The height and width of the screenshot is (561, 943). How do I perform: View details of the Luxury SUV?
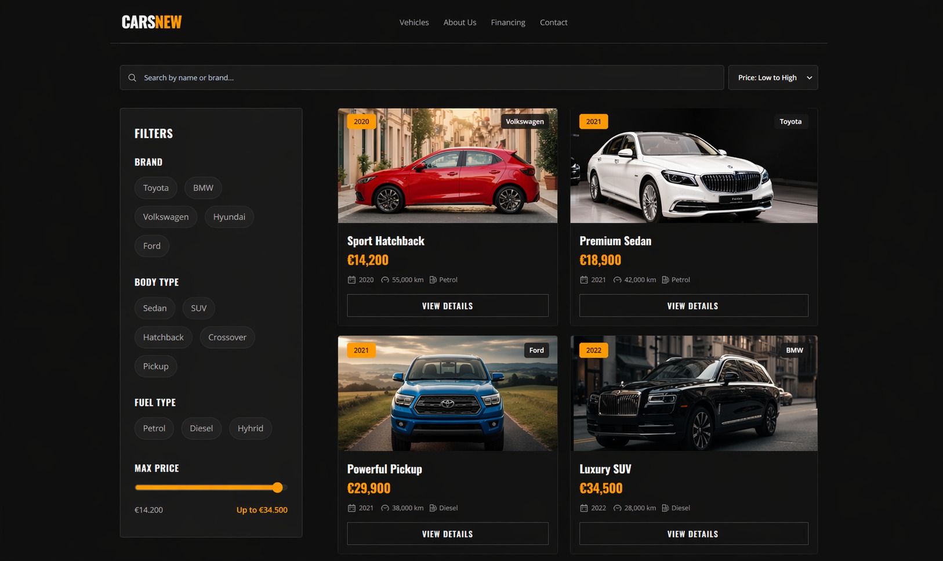tap(693, 534)
